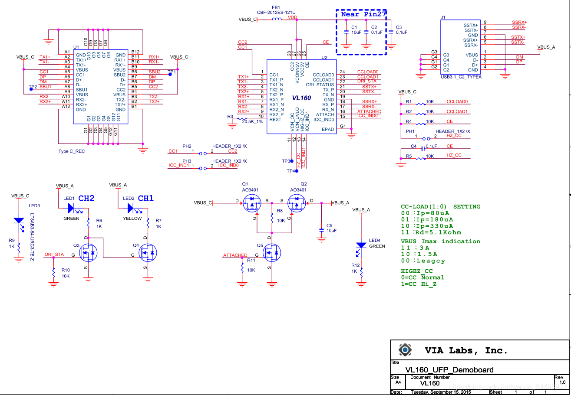Select the Q5 transistor symbol
571x395 pixels.
[x=272, y=252]
